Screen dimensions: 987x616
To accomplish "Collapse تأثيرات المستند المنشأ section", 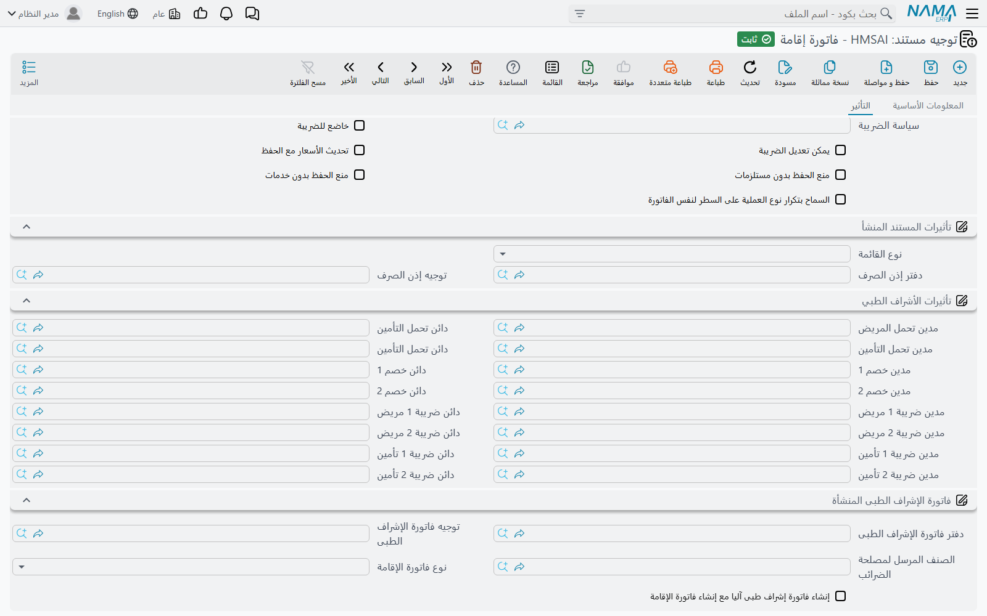I will (27, 227).
